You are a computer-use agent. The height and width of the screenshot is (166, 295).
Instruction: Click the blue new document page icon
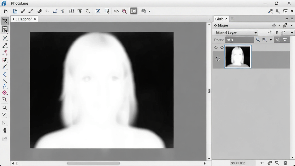coord(15,11)
